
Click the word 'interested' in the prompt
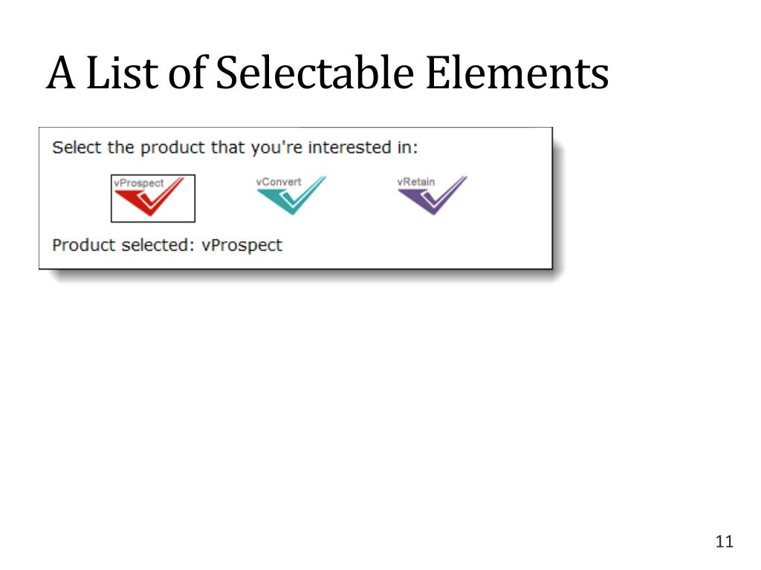tap(349, 147)
